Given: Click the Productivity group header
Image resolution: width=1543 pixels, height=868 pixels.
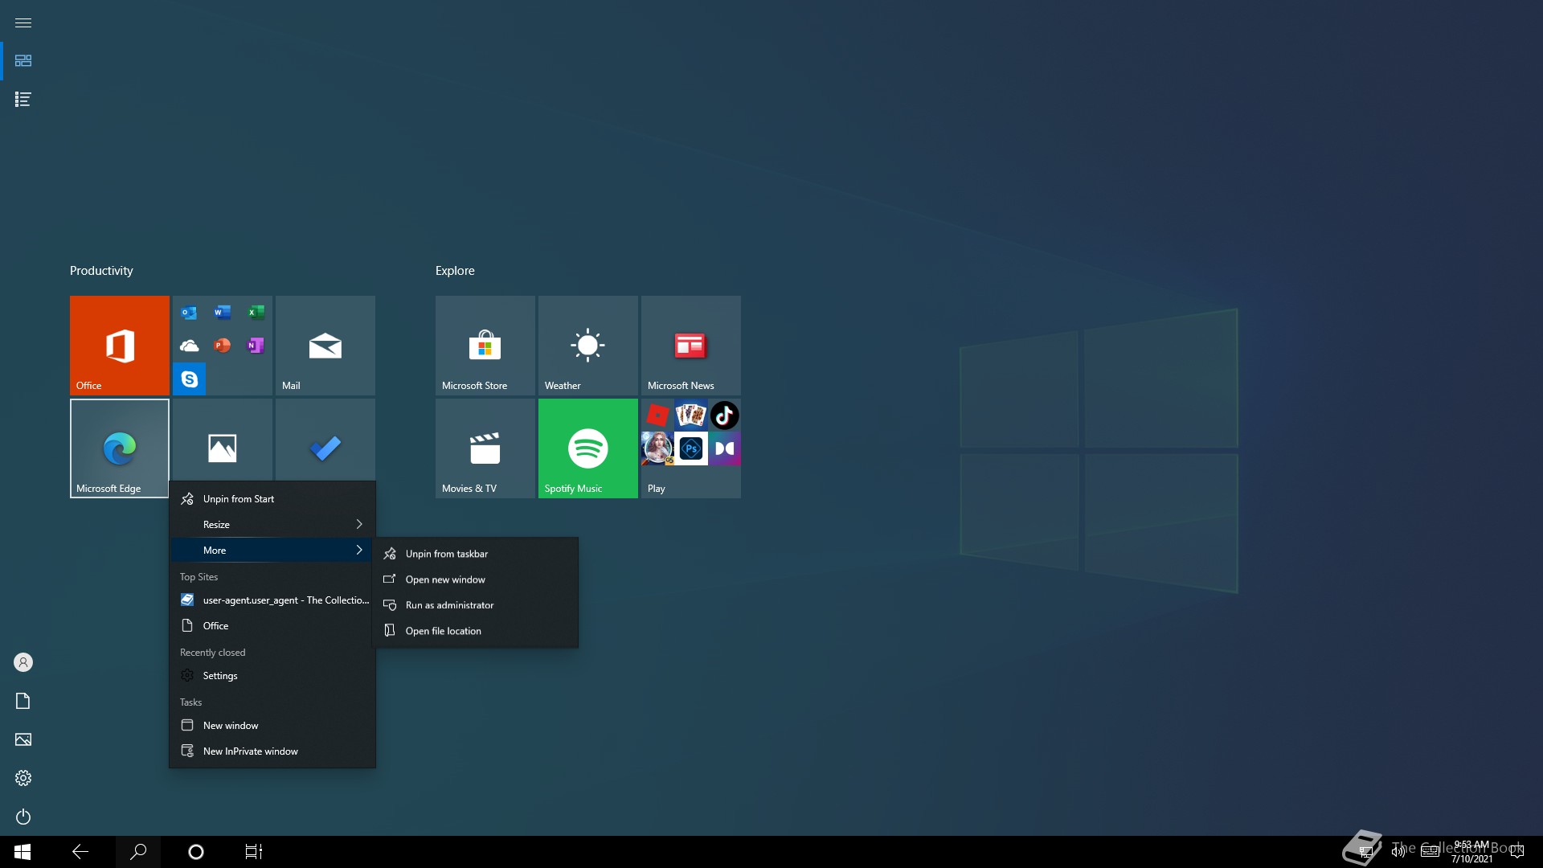Looking at the screenshot, I should click(101, 271).
